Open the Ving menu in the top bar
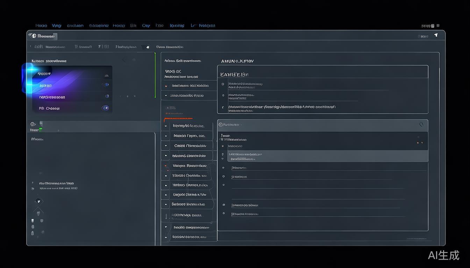 point(56,25)
